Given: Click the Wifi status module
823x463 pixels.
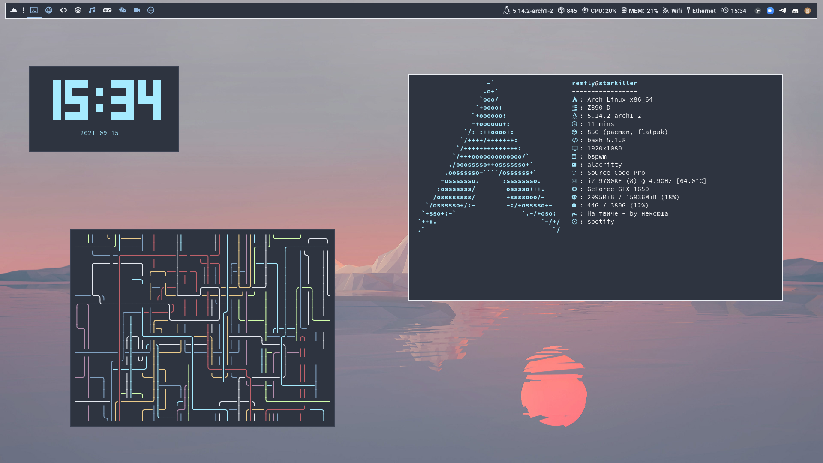Looking at the screenshot, I should (x=672, y=11).
